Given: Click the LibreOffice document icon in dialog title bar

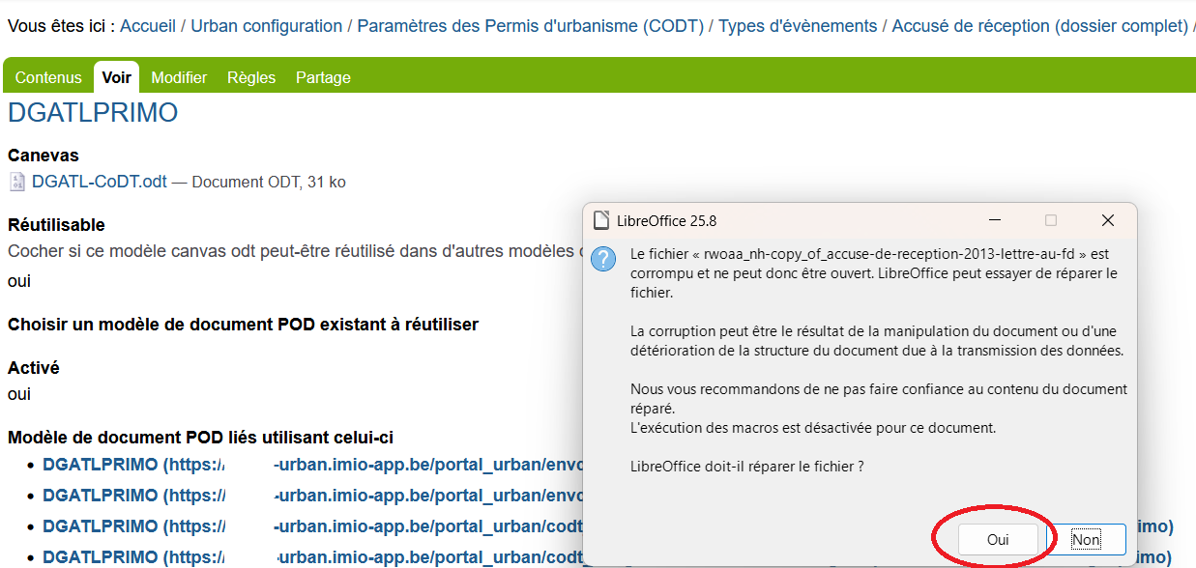Looking at the screenshot, I should [x=602, y=220].
